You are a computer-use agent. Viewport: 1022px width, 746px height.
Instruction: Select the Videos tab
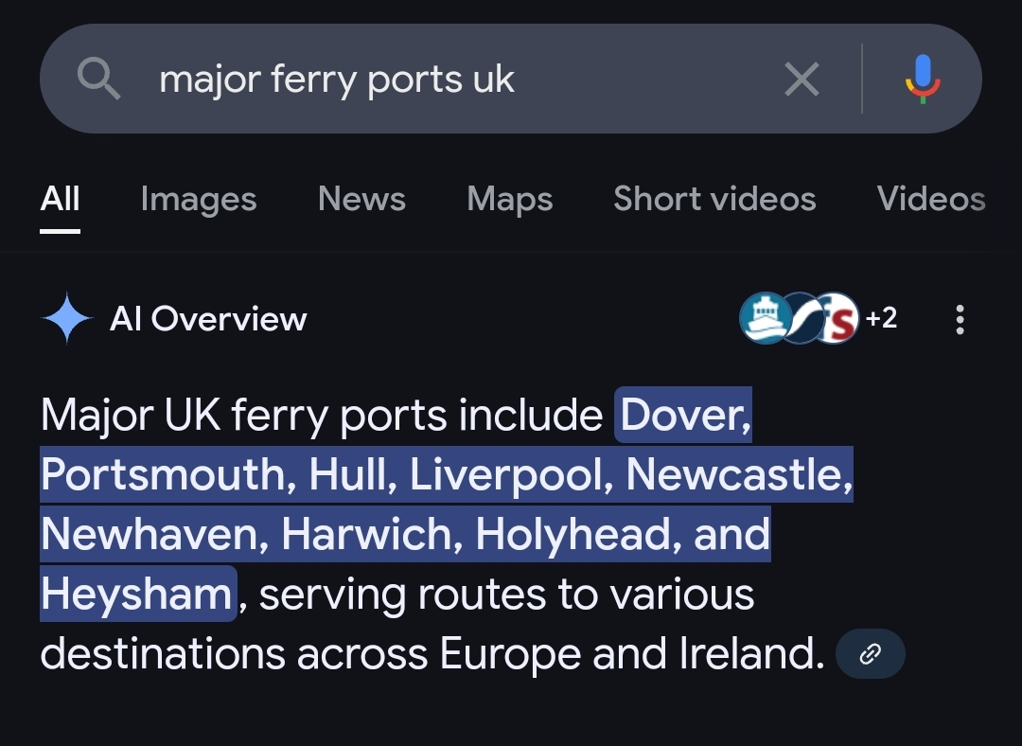[x=930, y=199]
